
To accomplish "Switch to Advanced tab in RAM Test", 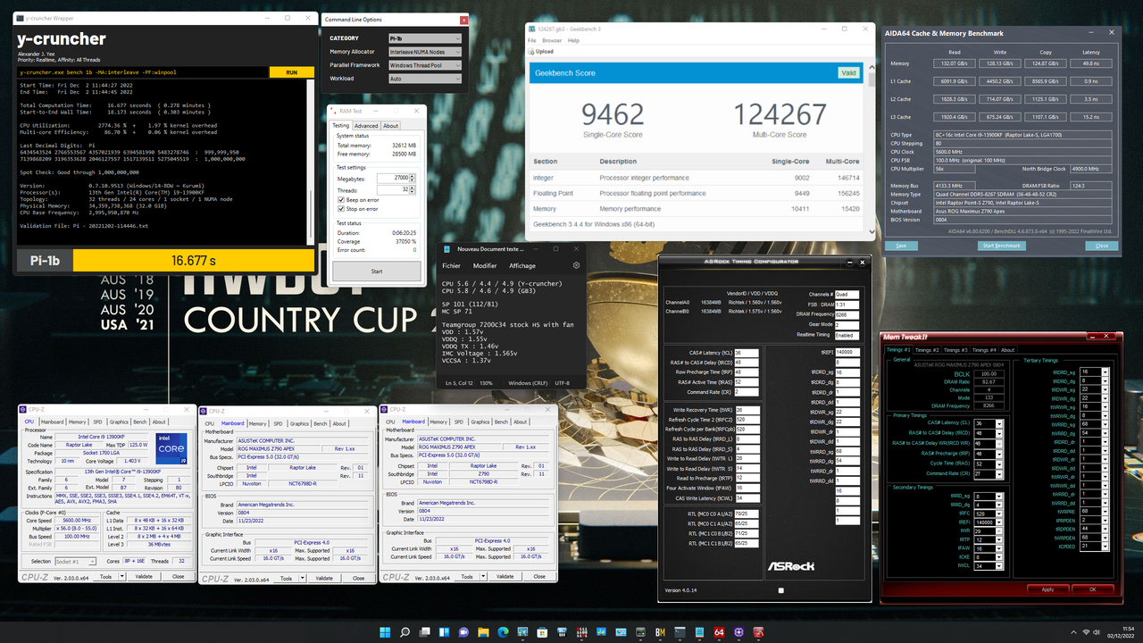I will [x=366, y=126].
